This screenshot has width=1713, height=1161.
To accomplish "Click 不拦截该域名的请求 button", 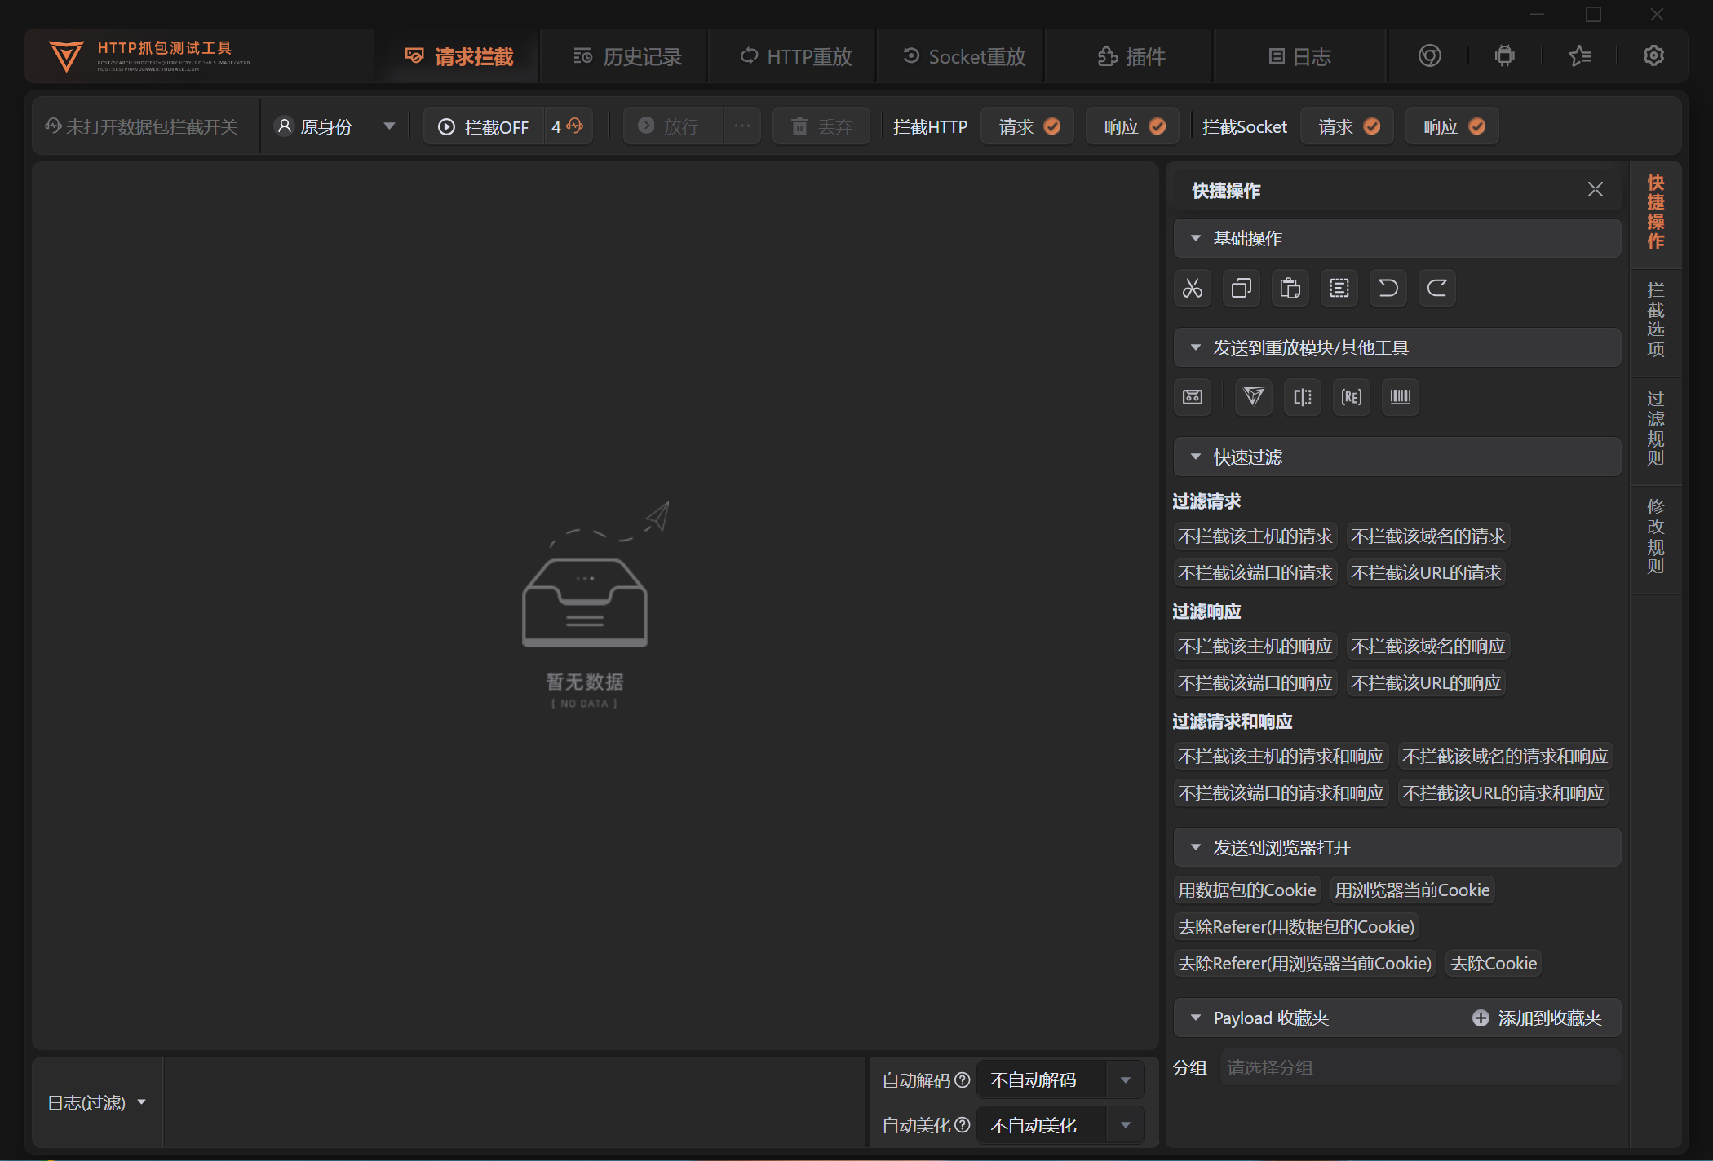I will [x=1427, y=536].
